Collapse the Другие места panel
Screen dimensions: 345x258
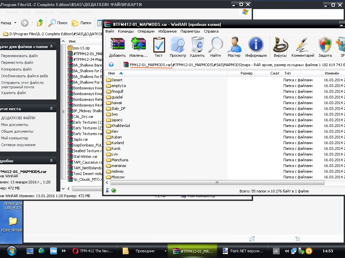click(51, 109)
